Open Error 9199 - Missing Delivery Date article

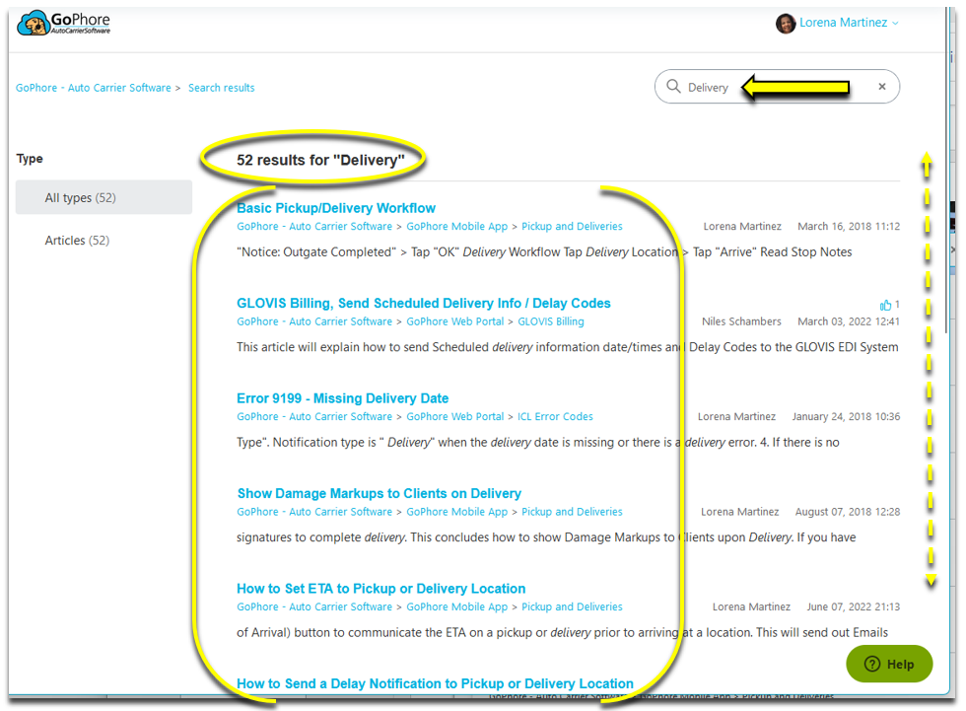click(x=343, y=398)
